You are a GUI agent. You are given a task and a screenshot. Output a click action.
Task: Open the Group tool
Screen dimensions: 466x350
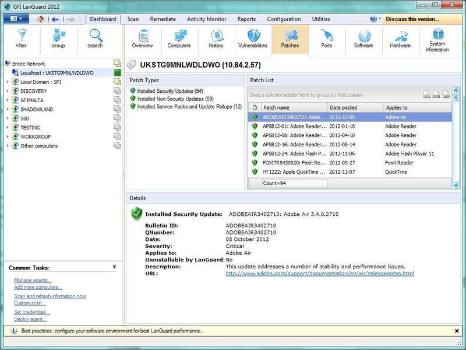(58, 38)
